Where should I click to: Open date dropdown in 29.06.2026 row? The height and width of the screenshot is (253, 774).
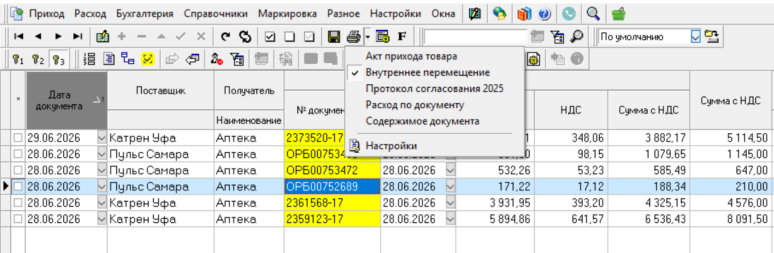coord(102,138)
